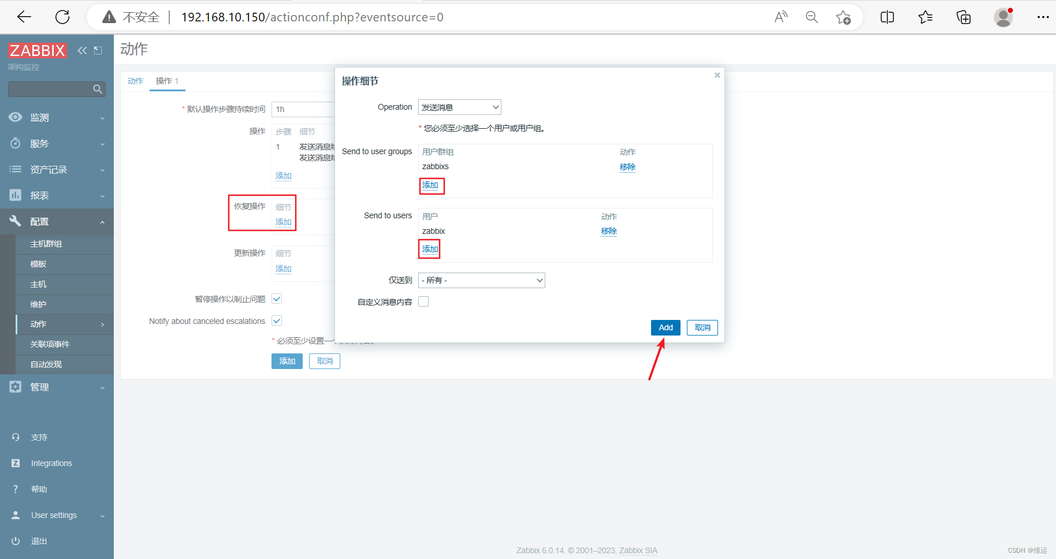Click the browser address bar URL
Image resolution: width=1056 pixels, height=559 pixels.
coord(313,17)
